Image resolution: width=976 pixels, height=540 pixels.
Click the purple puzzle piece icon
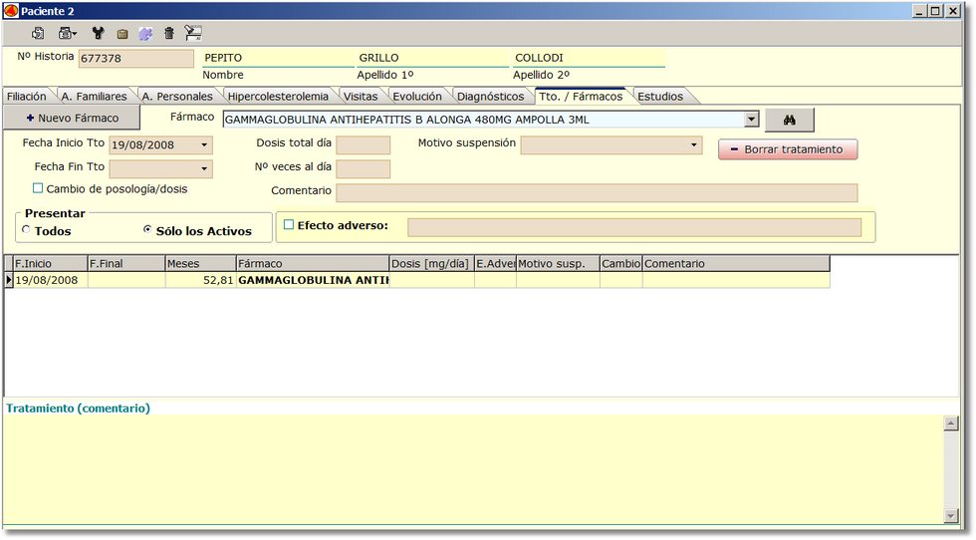coord(145,34)
